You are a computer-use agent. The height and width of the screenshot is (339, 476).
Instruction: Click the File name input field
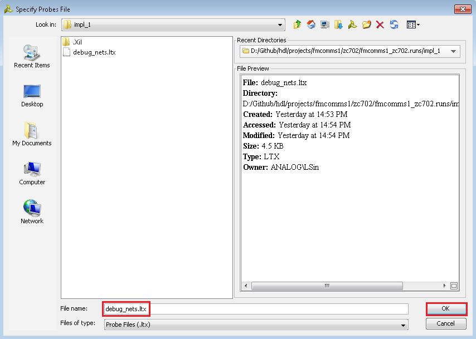[256, 309]
